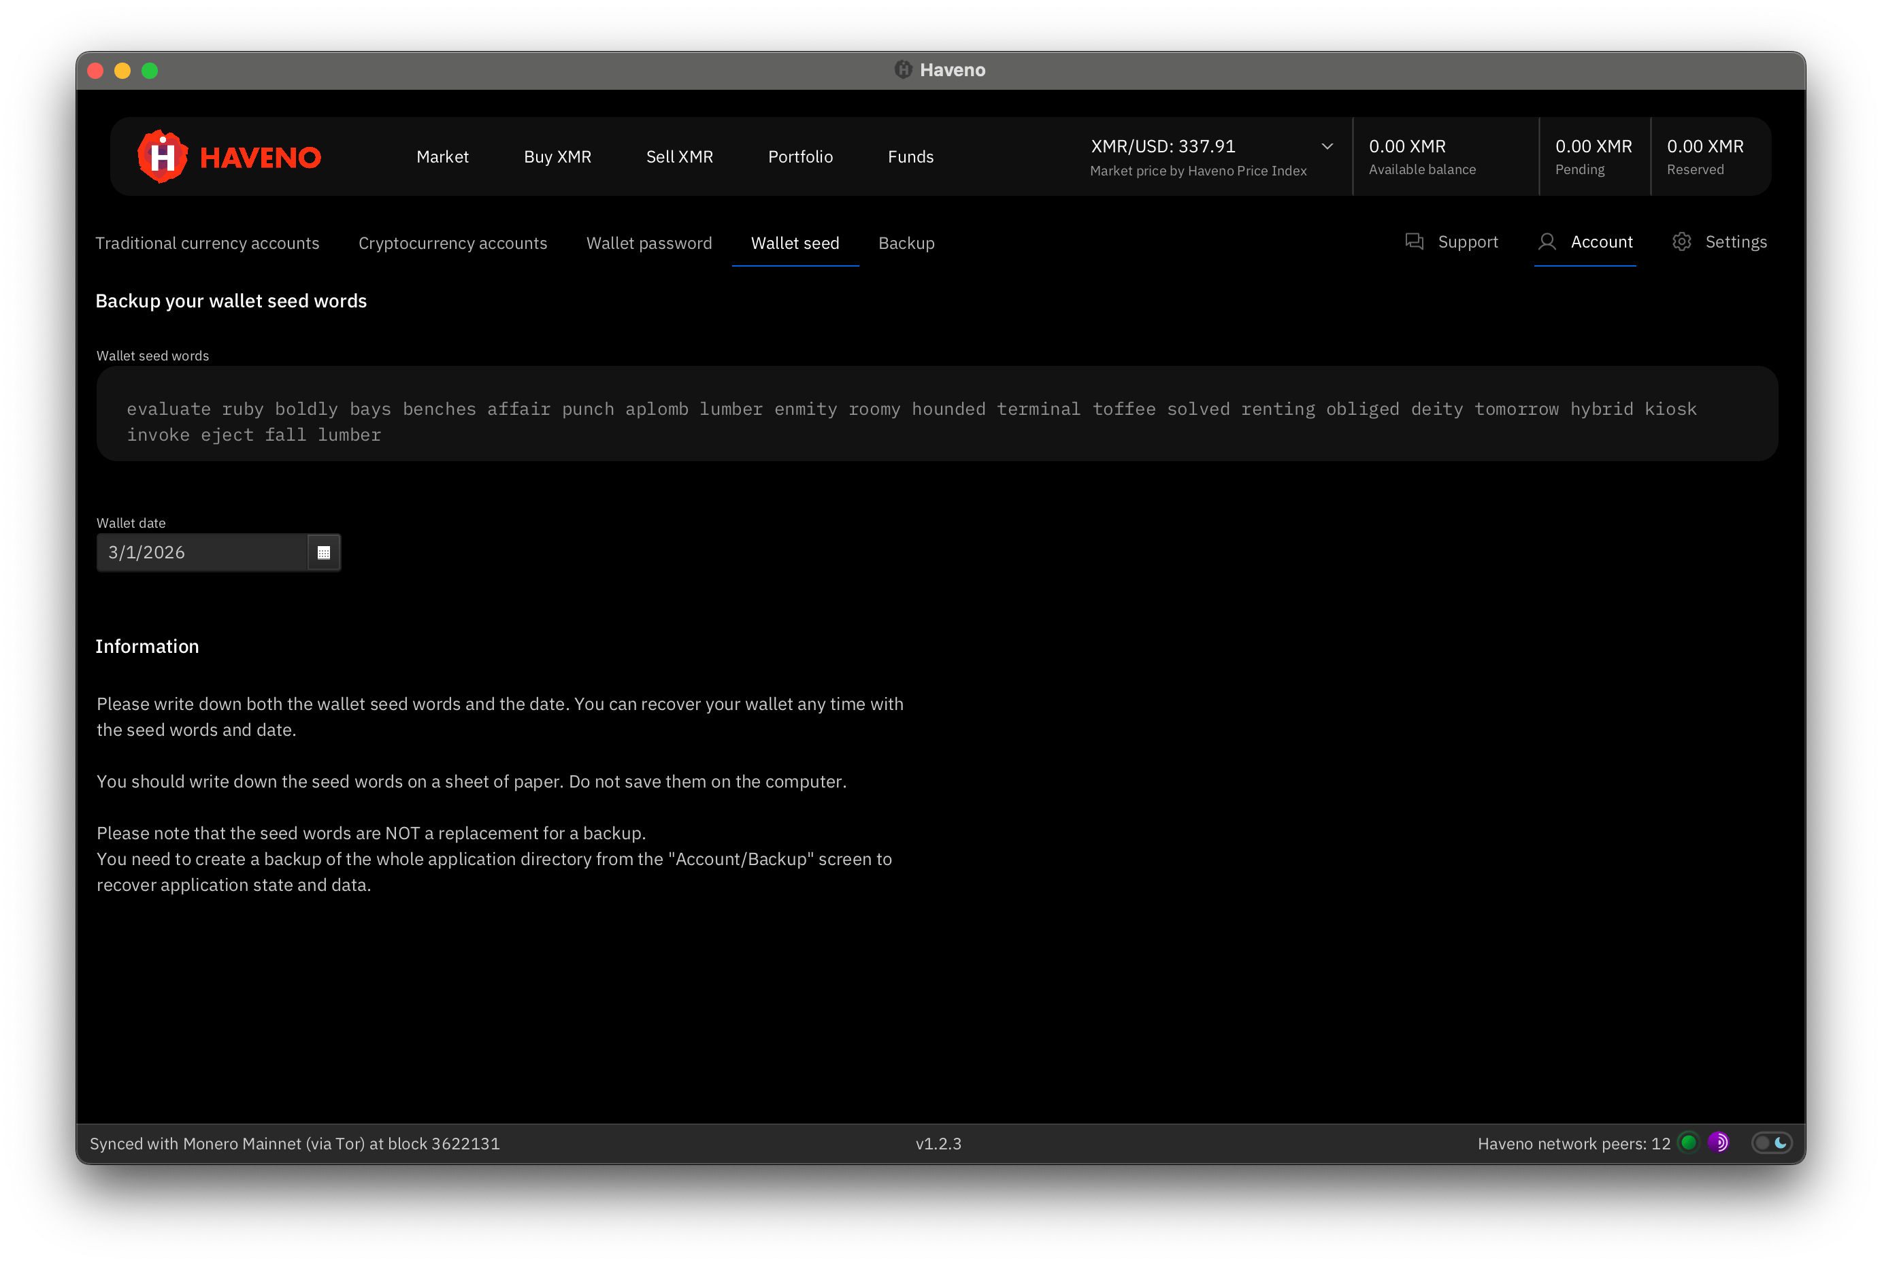The width and height of the screenshot is (1882, 1265).
Task: Expand the XMR/USD market price dropdown
Action: pos(1327,147)
